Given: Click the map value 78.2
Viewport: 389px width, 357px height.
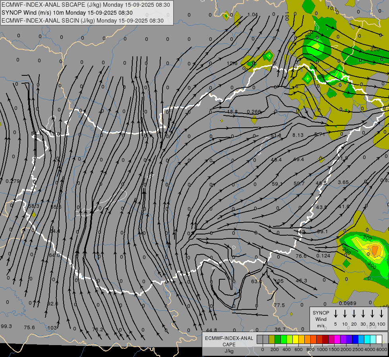Looking at the screenshot, I should point(97,329).
